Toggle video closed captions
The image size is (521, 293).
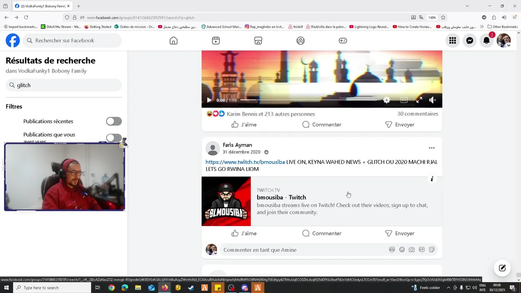click(x=404, y=100)
